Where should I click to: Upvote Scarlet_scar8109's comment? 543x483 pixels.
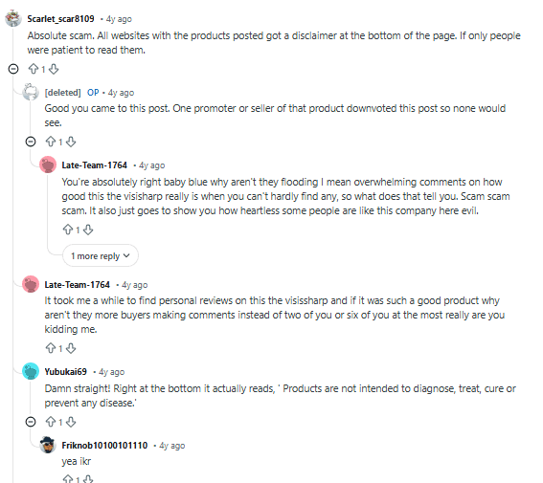34,69
